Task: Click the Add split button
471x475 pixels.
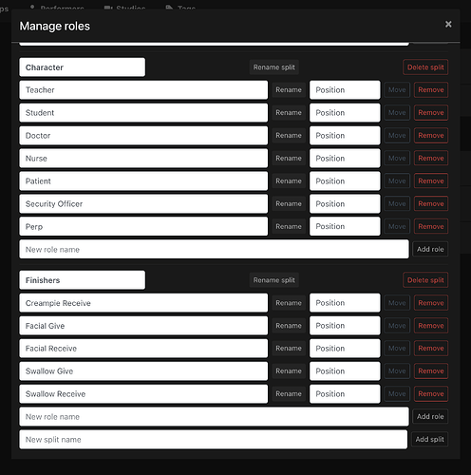Action: [x=429, y=440]
